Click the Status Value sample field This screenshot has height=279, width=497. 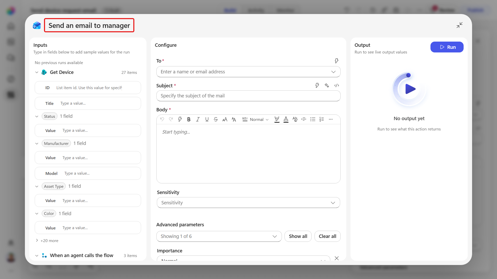click(x=88, y=130)
